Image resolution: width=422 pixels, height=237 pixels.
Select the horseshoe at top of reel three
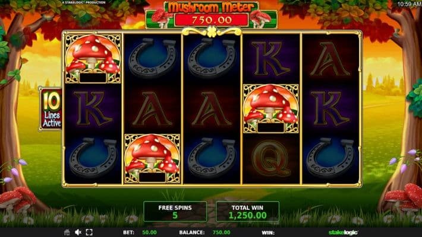pos(212,57)
